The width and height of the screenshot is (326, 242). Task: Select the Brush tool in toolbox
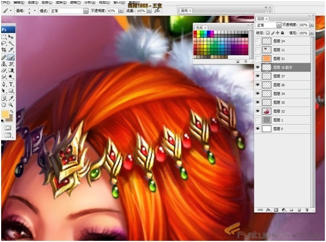tap(11, 57)
